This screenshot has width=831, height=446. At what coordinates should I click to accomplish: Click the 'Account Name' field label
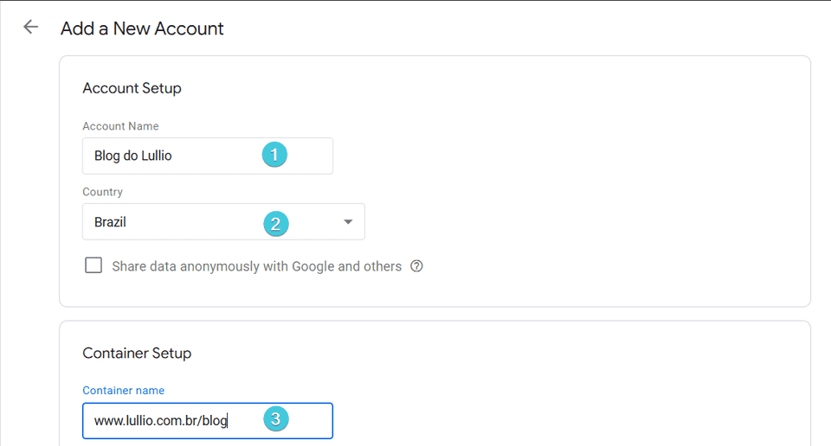[x=120, y=126]
